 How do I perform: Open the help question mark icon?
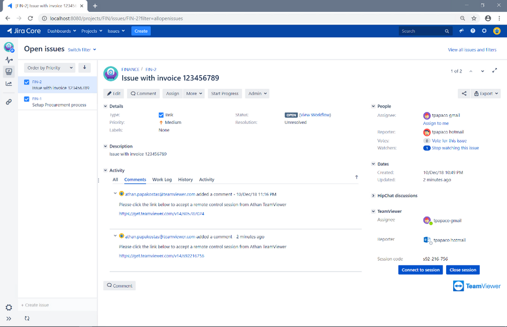tap(472, 31)
